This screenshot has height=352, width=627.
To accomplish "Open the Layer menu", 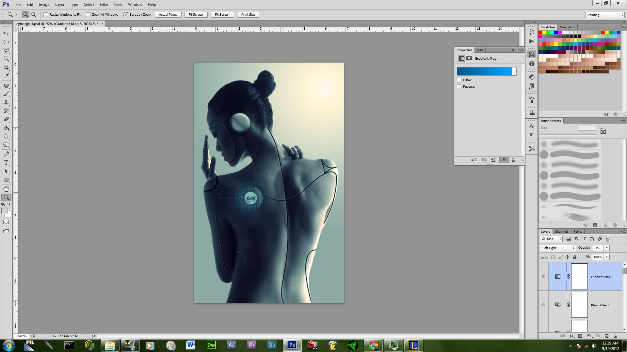I will coord(60,5).
